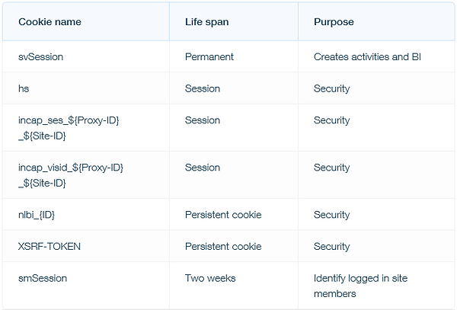Screen dimensions: 457x310
Task: Click Persistent cookie in nlbi row
Action: point(223,215)
